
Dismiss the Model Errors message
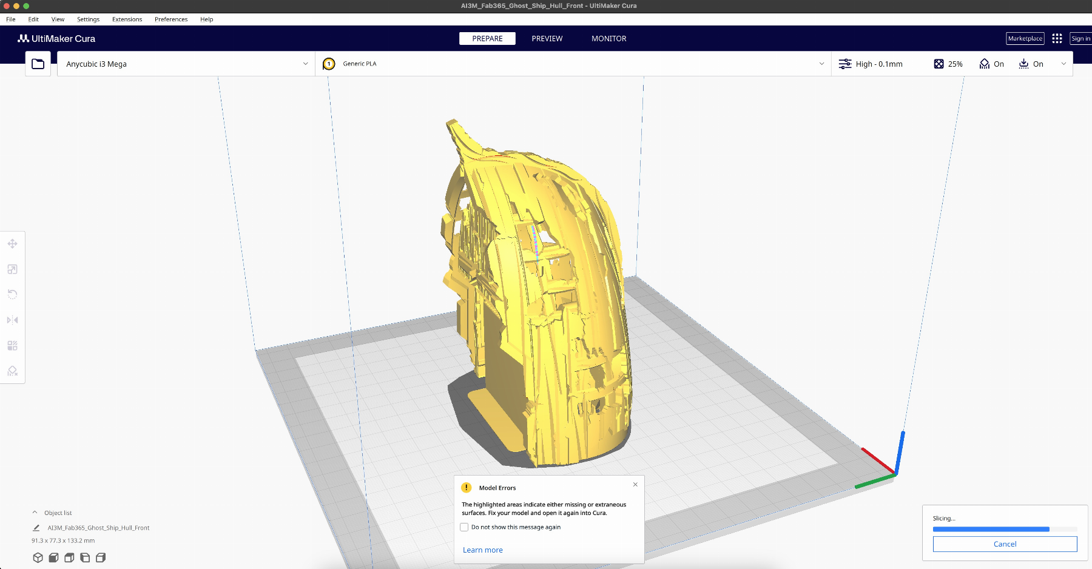(x=635, y=484)
